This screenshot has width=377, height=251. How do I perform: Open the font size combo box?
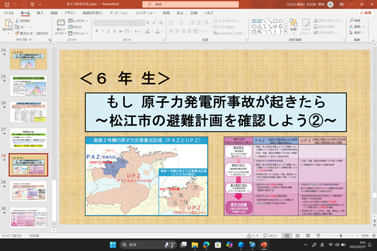(x=138, y=23)
